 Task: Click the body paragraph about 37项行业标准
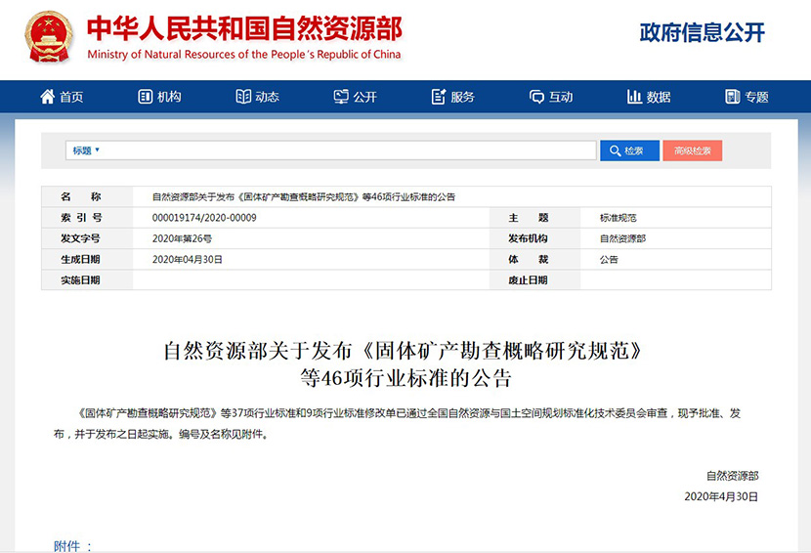pyautogui.click(x=397, y=424)
